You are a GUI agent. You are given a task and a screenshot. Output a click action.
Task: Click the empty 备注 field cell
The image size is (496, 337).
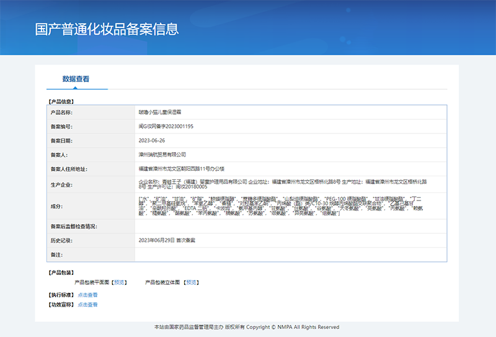[290, 254]
